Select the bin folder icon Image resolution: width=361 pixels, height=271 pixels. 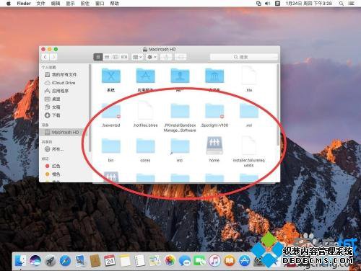point(110,146)
